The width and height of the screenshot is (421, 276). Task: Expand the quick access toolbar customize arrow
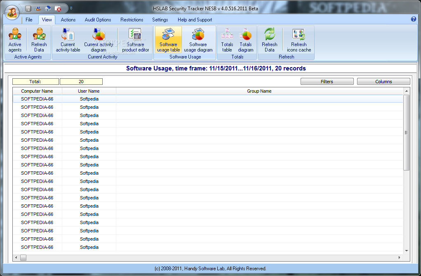pyautogui.click(x=71, y=8)
